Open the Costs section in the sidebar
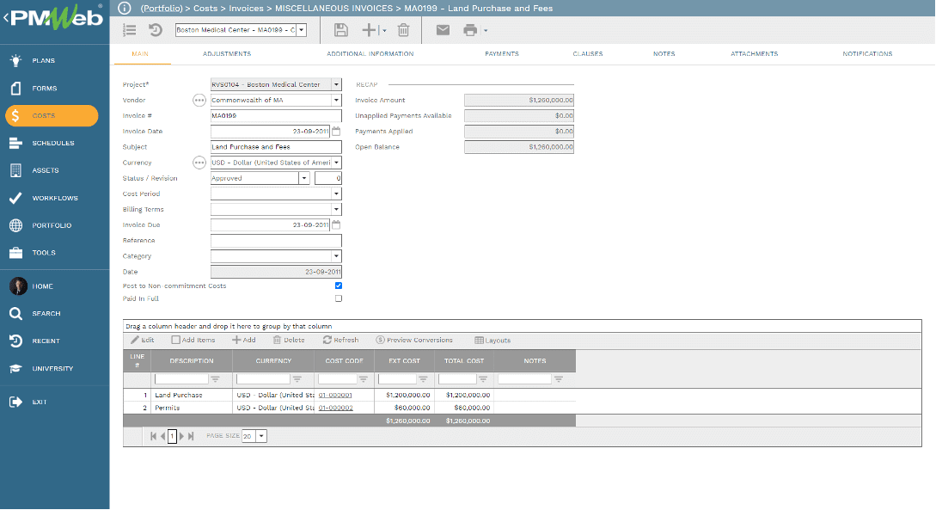This screenshot has width=936, height=510. (52, 115)
